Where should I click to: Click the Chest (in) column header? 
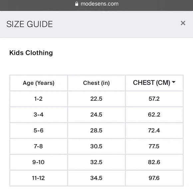click(x=96, y=83)
